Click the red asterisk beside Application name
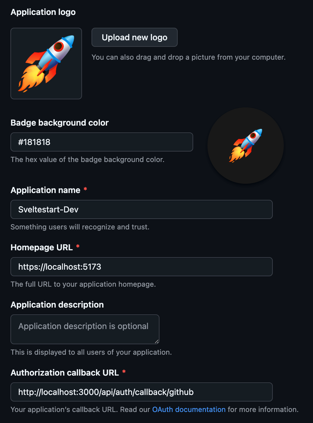313x423 pixels. (x=85, y=190)
